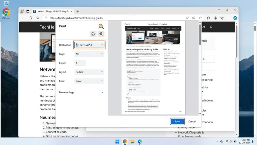Screen dimensions: 257x145
Task: Open the Layout Portrait dropdown
Action: pyautogui.click(x=89, y=72)
